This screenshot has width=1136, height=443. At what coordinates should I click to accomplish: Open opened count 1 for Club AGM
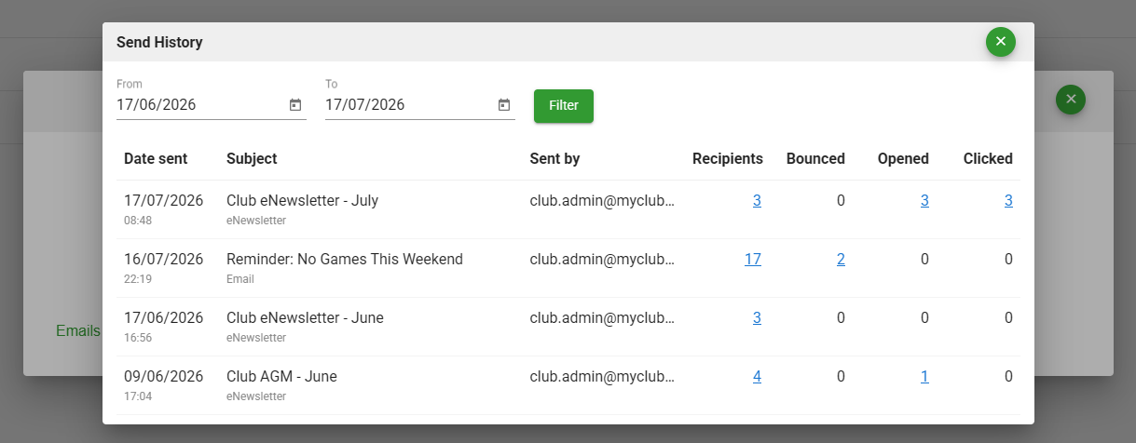pyautogui.click(x=924, y=376)
